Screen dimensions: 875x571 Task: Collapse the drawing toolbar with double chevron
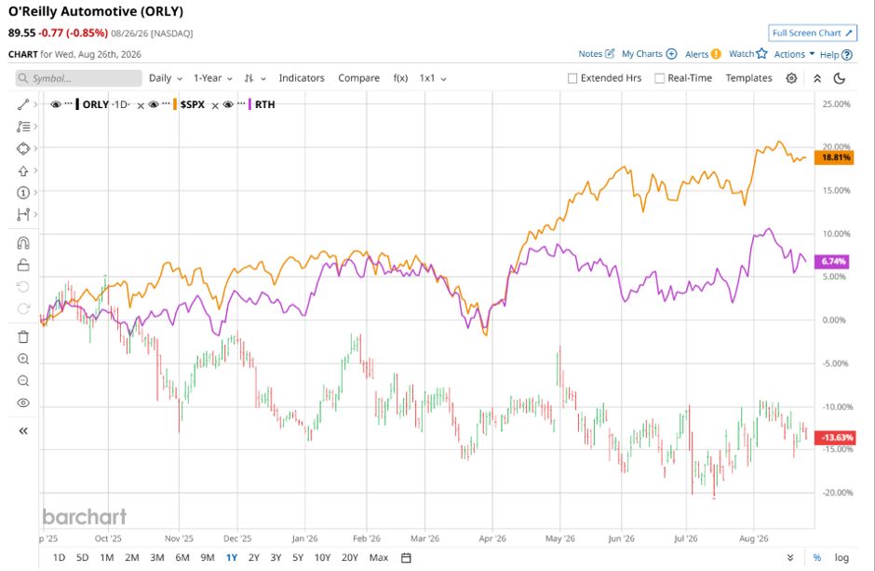click(x=23, y=430)
